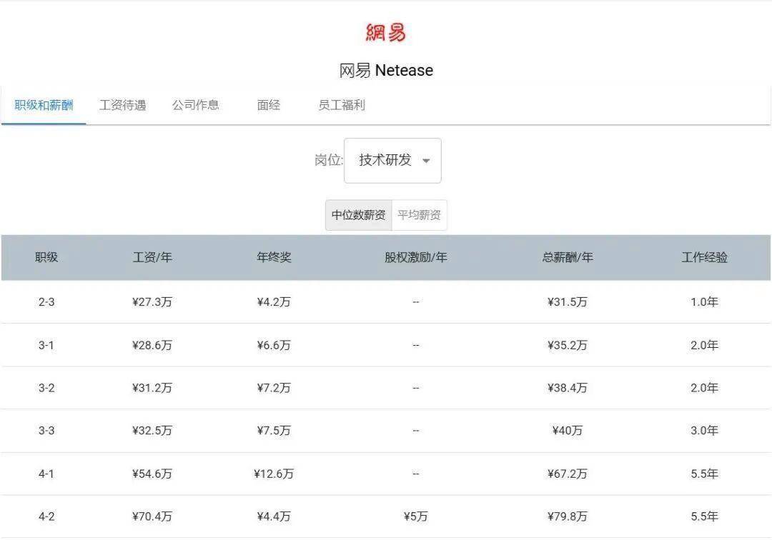772x540 pixels.
Task: Select the 4-1 level row
Action: 46,474
